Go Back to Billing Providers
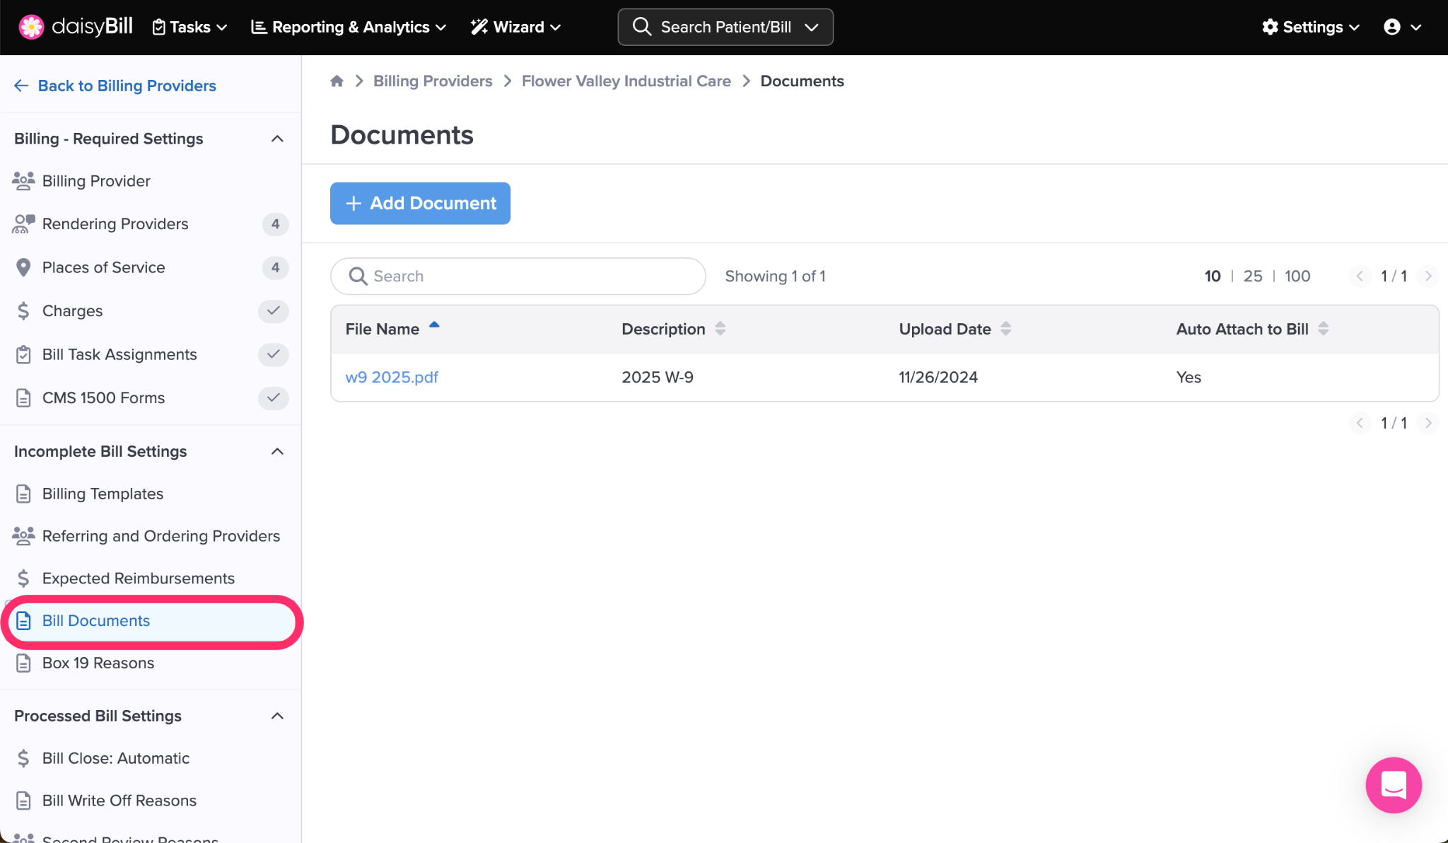This screenshot has height=843, width=1448. 115,86
